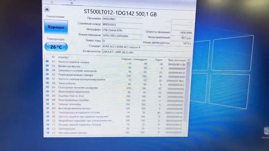Select the row Запуски/остановки шпинделя
The image size is (269, 151).
[x=116, y=71]
